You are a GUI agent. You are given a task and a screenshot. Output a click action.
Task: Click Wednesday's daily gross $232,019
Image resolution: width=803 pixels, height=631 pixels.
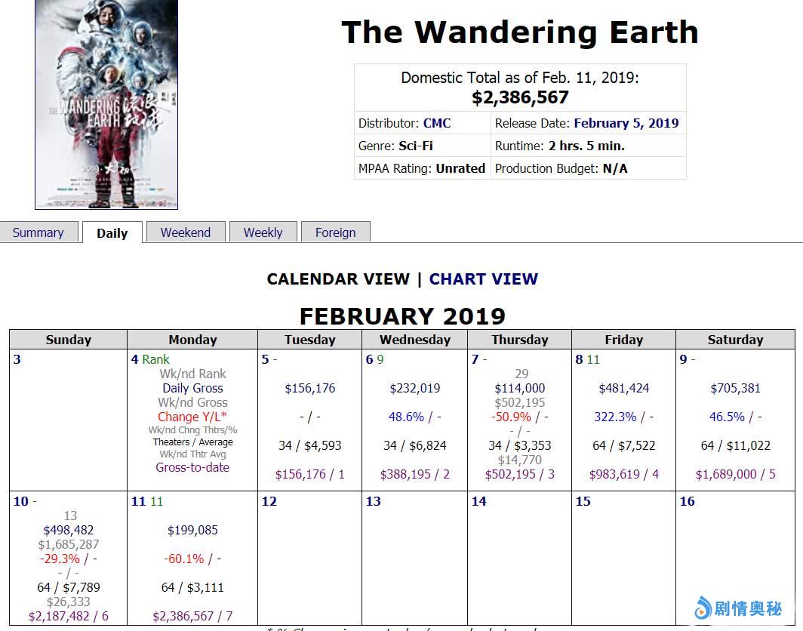pyautogui.click(x=415, y=388)
